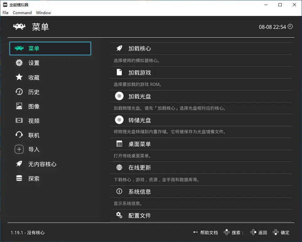Image resolution: width=302 pixels, height=242 pixels.
Task: Click the file icon beside 加载游戏
Action: 119,72
